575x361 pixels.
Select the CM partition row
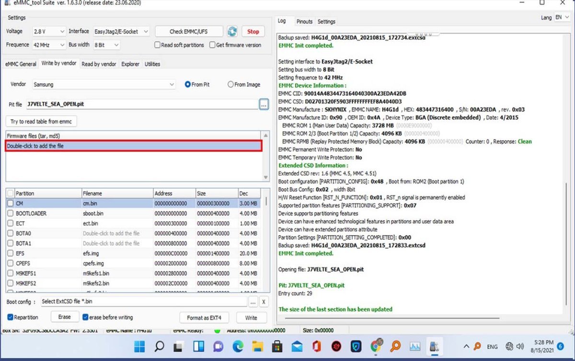[x=134, y=203]
